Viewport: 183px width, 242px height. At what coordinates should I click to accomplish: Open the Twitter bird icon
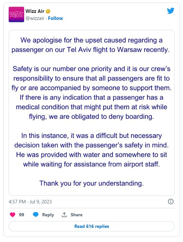click(x=171, y=11)
